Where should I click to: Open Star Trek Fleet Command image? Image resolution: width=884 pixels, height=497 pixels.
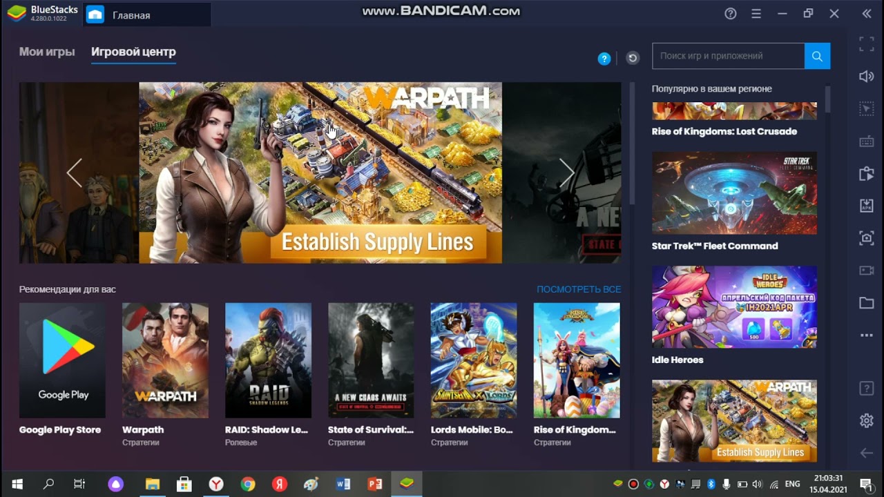pyautogui.click(x=734, y=193)
